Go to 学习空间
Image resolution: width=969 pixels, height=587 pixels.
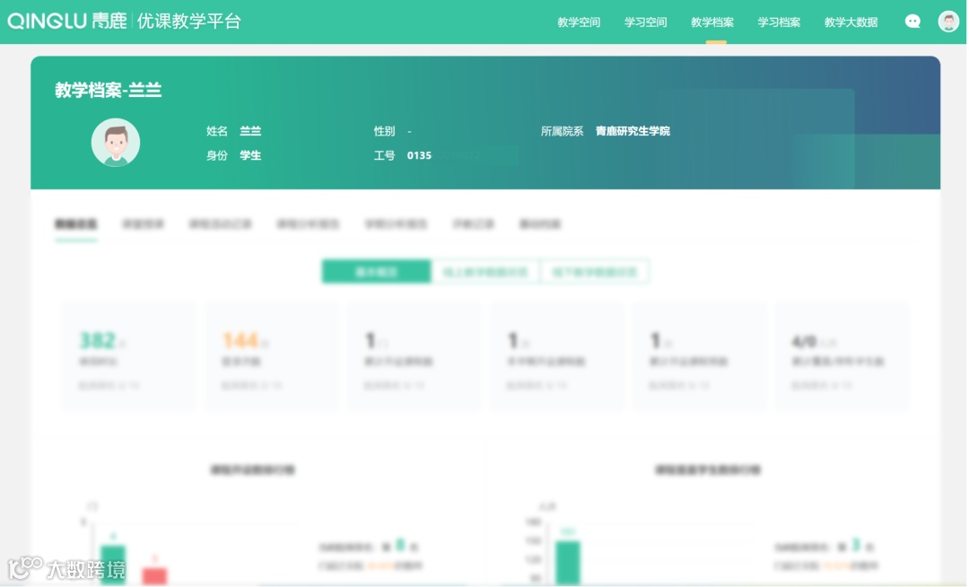(645, 22)
